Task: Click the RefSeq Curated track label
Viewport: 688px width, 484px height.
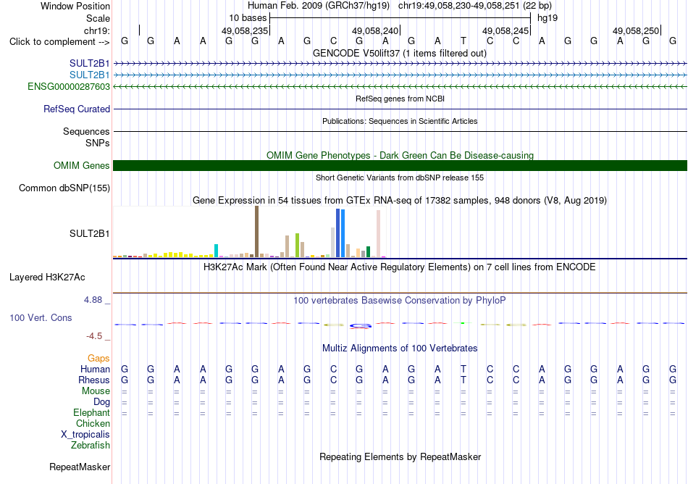Action: tap(77, 109)
